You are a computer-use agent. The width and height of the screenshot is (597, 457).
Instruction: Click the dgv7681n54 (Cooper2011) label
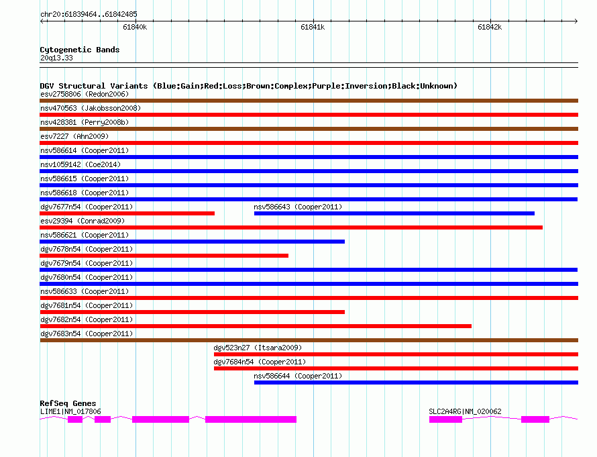(x=87, y=305)
